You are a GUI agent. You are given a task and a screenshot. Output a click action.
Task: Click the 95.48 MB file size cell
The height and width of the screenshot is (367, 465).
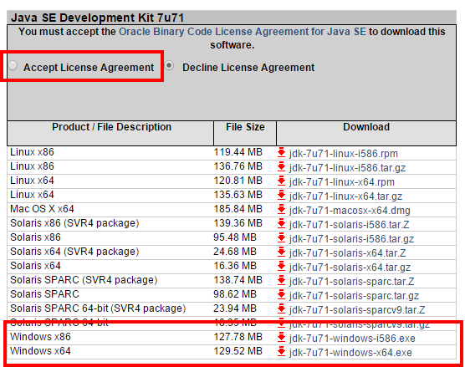[x=235, y=237]
